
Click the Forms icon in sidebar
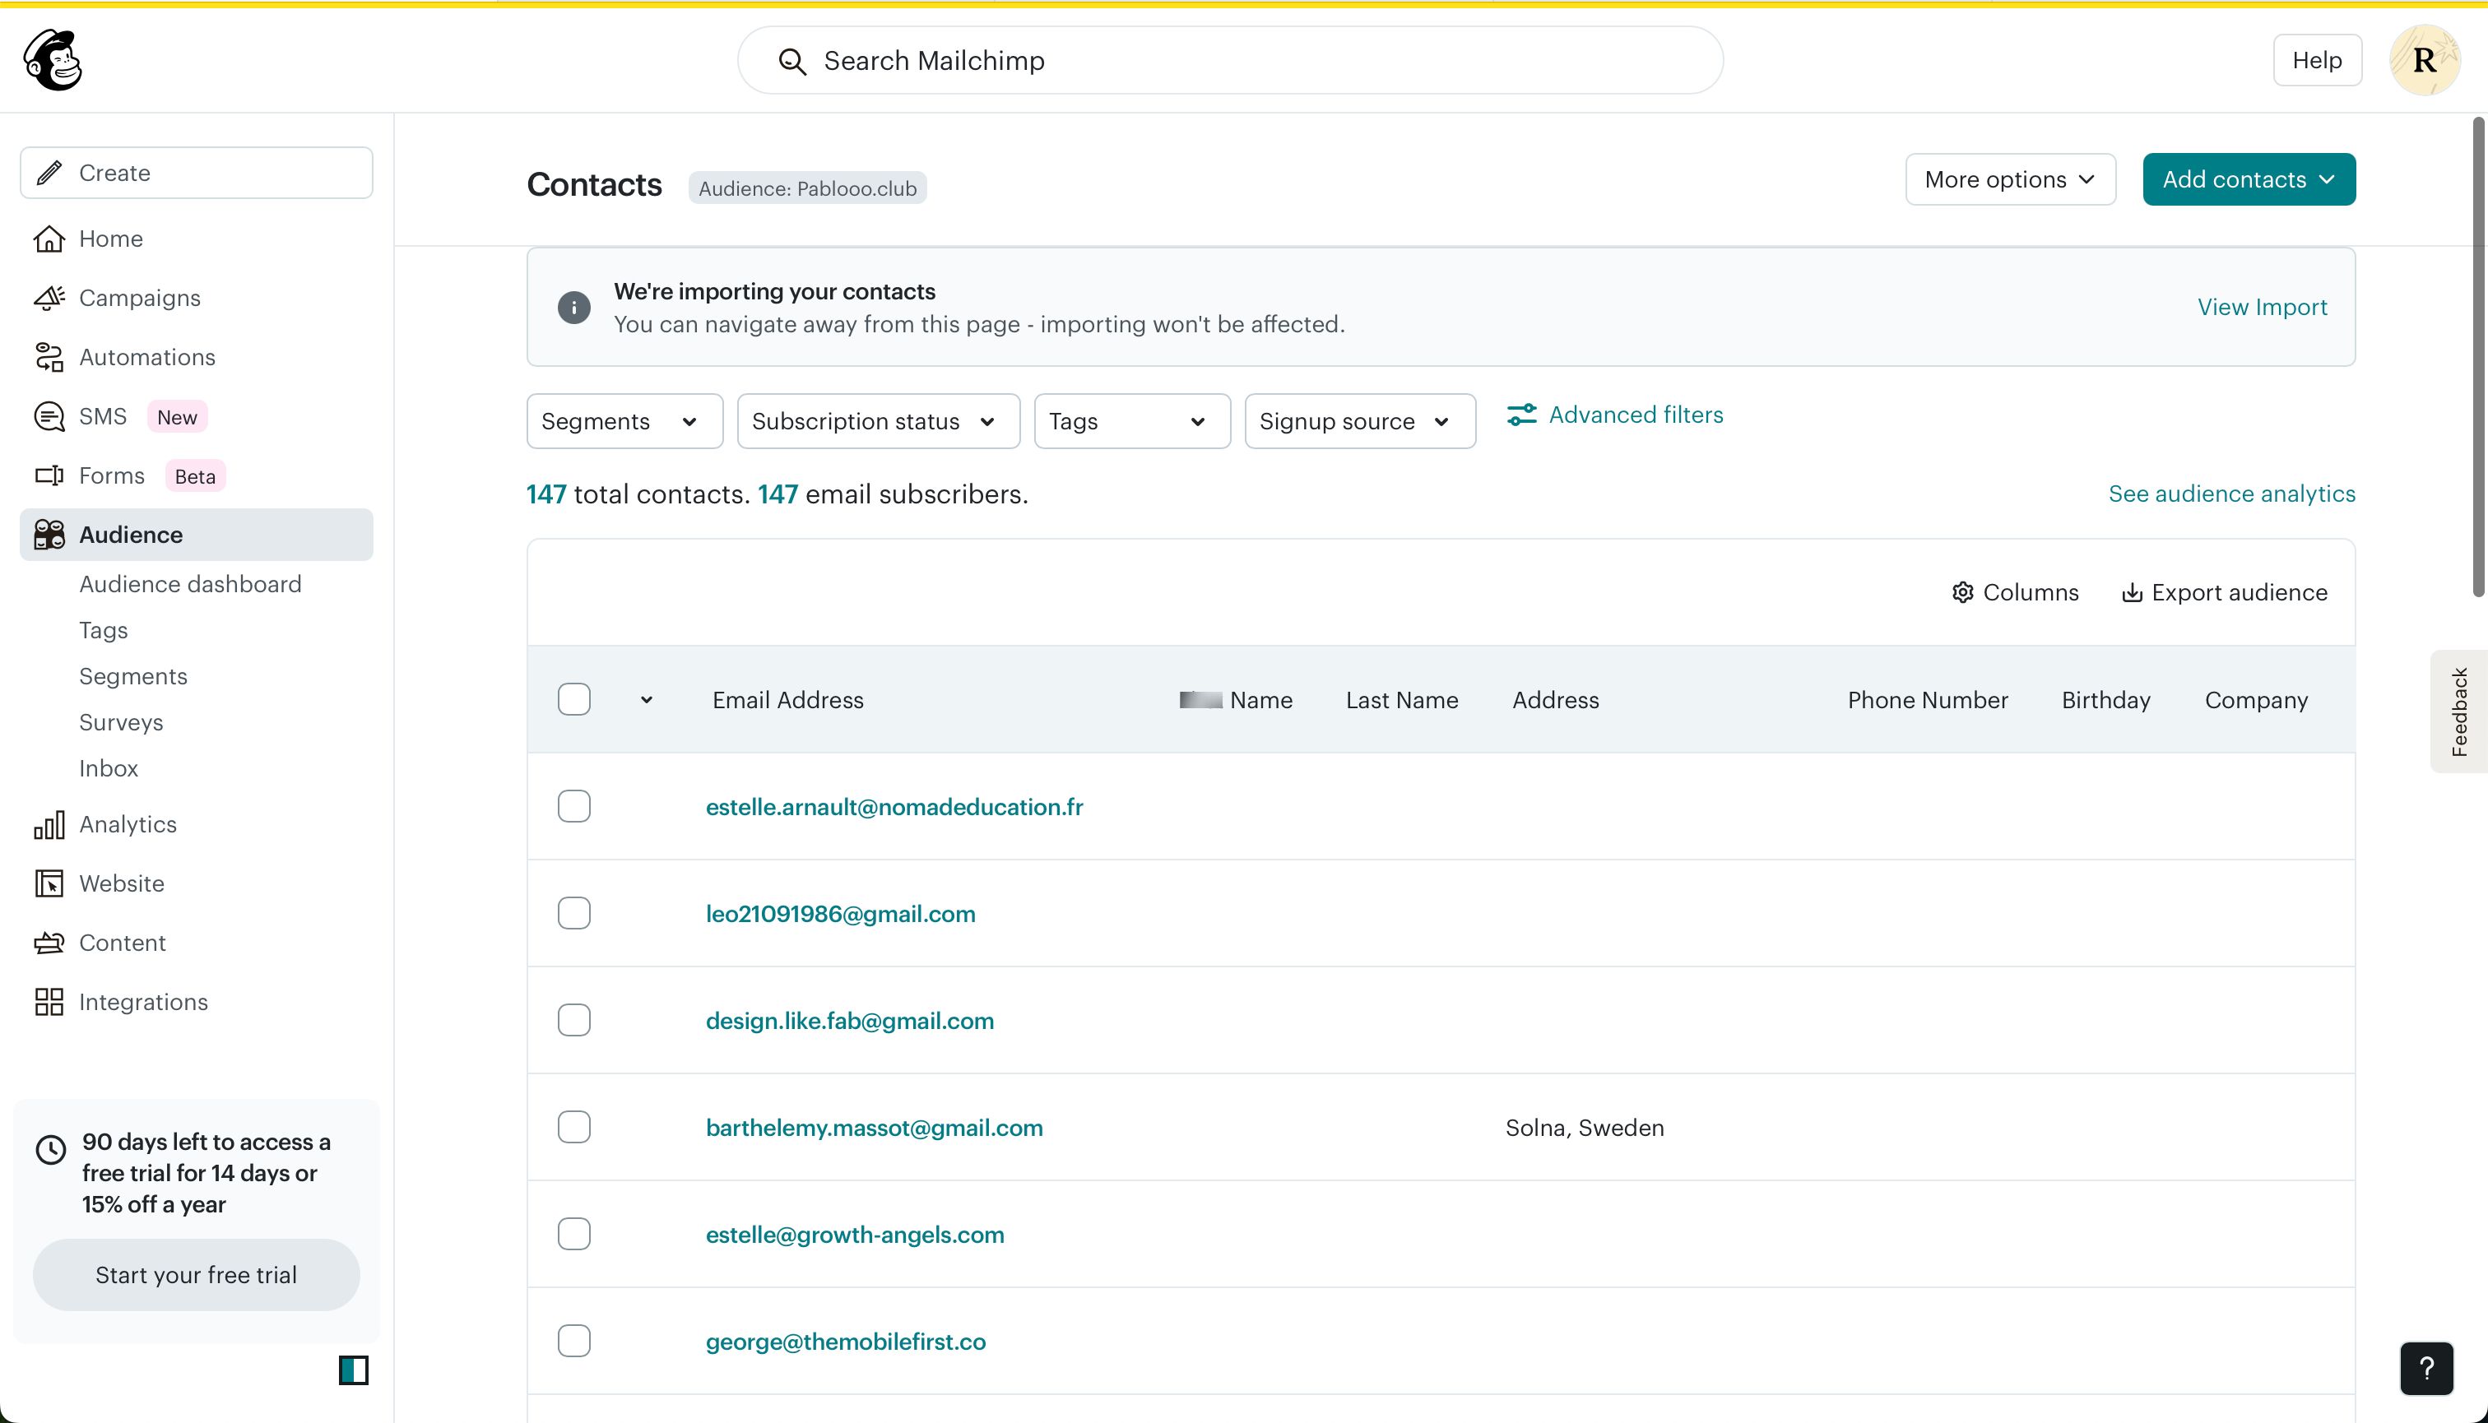(x=49, y=476)
